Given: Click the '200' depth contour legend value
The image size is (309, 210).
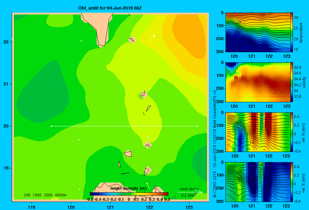Looking at the screenshot, I should (x=27, y=195).
